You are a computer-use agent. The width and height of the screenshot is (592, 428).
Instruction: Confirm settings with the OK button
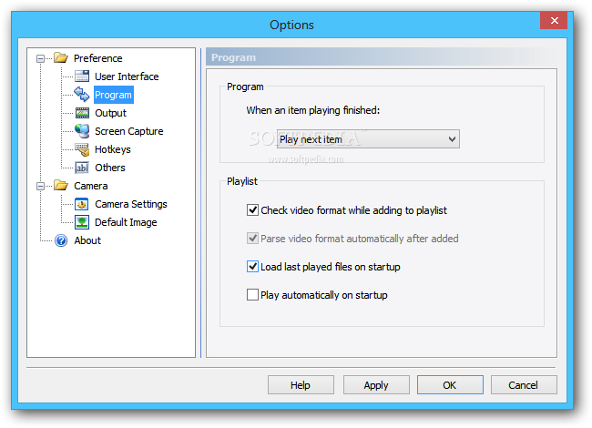click(x=450, y=385)
